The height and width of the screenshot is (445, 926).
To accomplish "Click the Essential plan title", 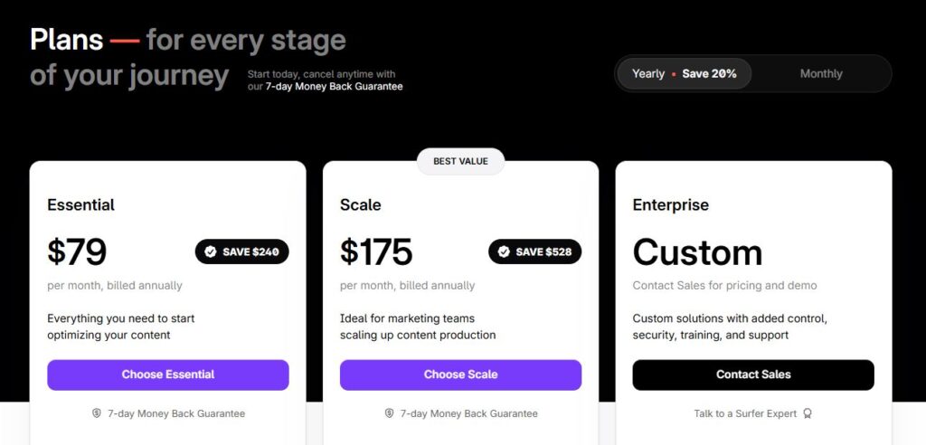I will 81,204.
